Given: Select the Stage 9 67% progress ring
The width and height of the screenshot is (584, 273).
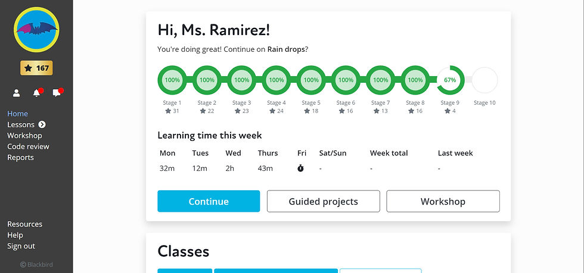Looking at the screenshot, I should pos(450,80).
